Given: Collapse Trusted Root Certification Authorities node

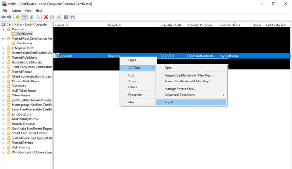Looking at the screenshot, I should pos(3,39).
